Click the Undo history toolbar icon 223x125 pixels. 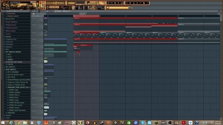coord(127,3)
